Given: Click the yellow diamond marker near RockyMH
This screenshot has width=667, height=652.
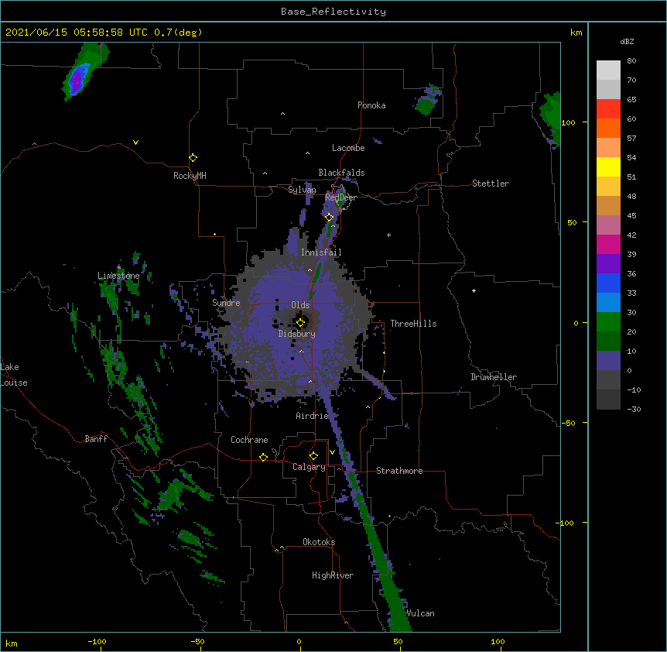Looking at the screenshot, I should coord(193,157).
